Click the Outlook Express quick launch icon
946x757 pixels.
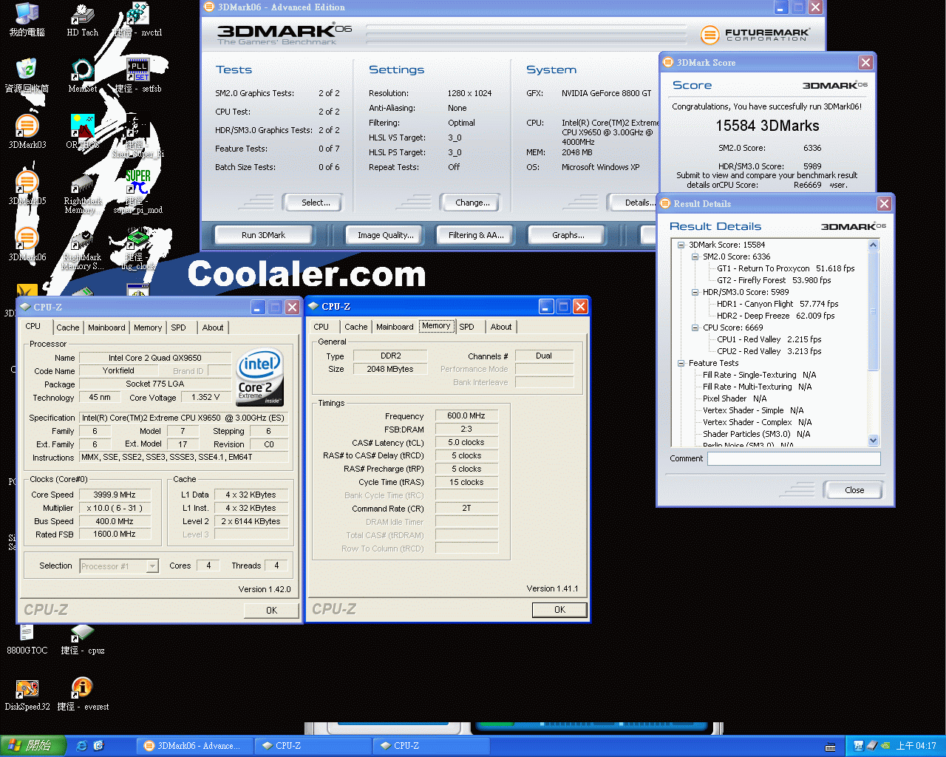click(98, 746)
